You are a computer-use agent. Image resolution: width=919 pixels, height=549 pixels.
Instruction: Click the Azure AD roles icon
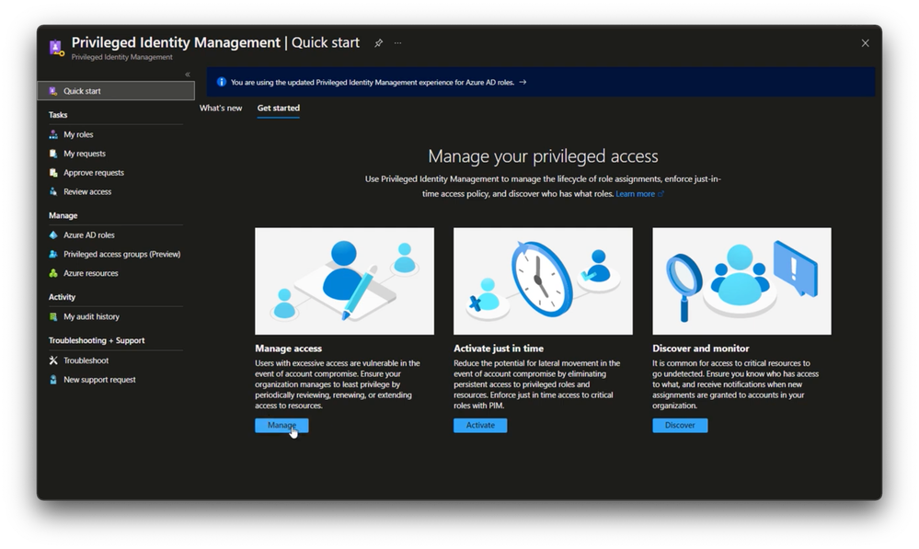click(53, 234)
